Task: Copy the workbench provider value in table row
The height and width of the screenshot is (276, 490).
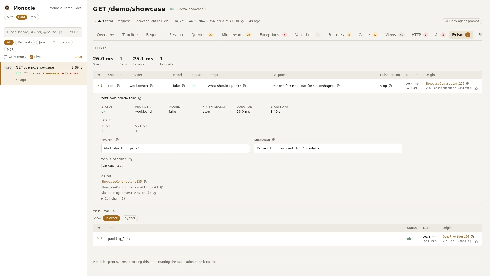Action: (151, 86)
